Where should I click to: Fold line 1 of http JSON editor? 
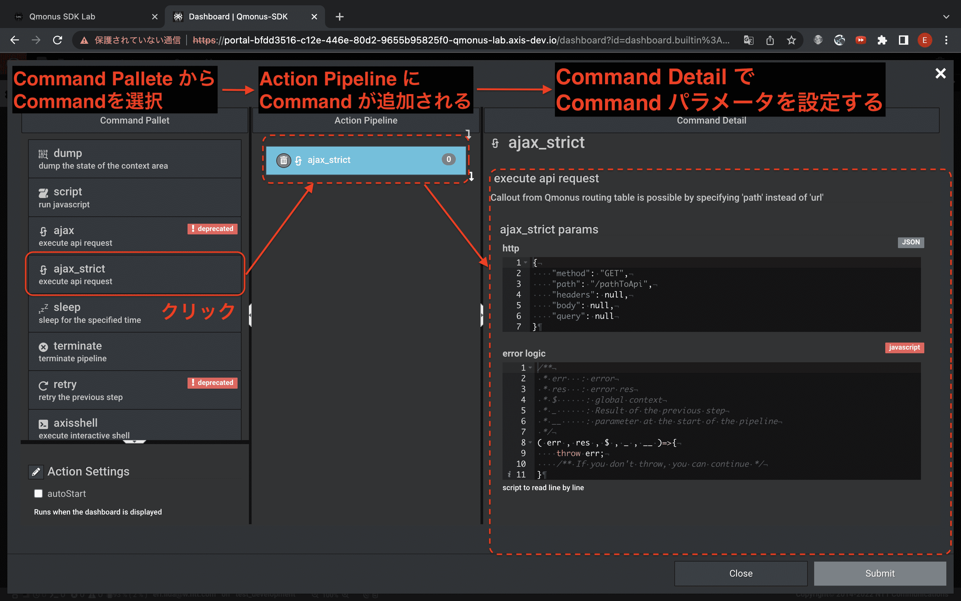(526, 263)
